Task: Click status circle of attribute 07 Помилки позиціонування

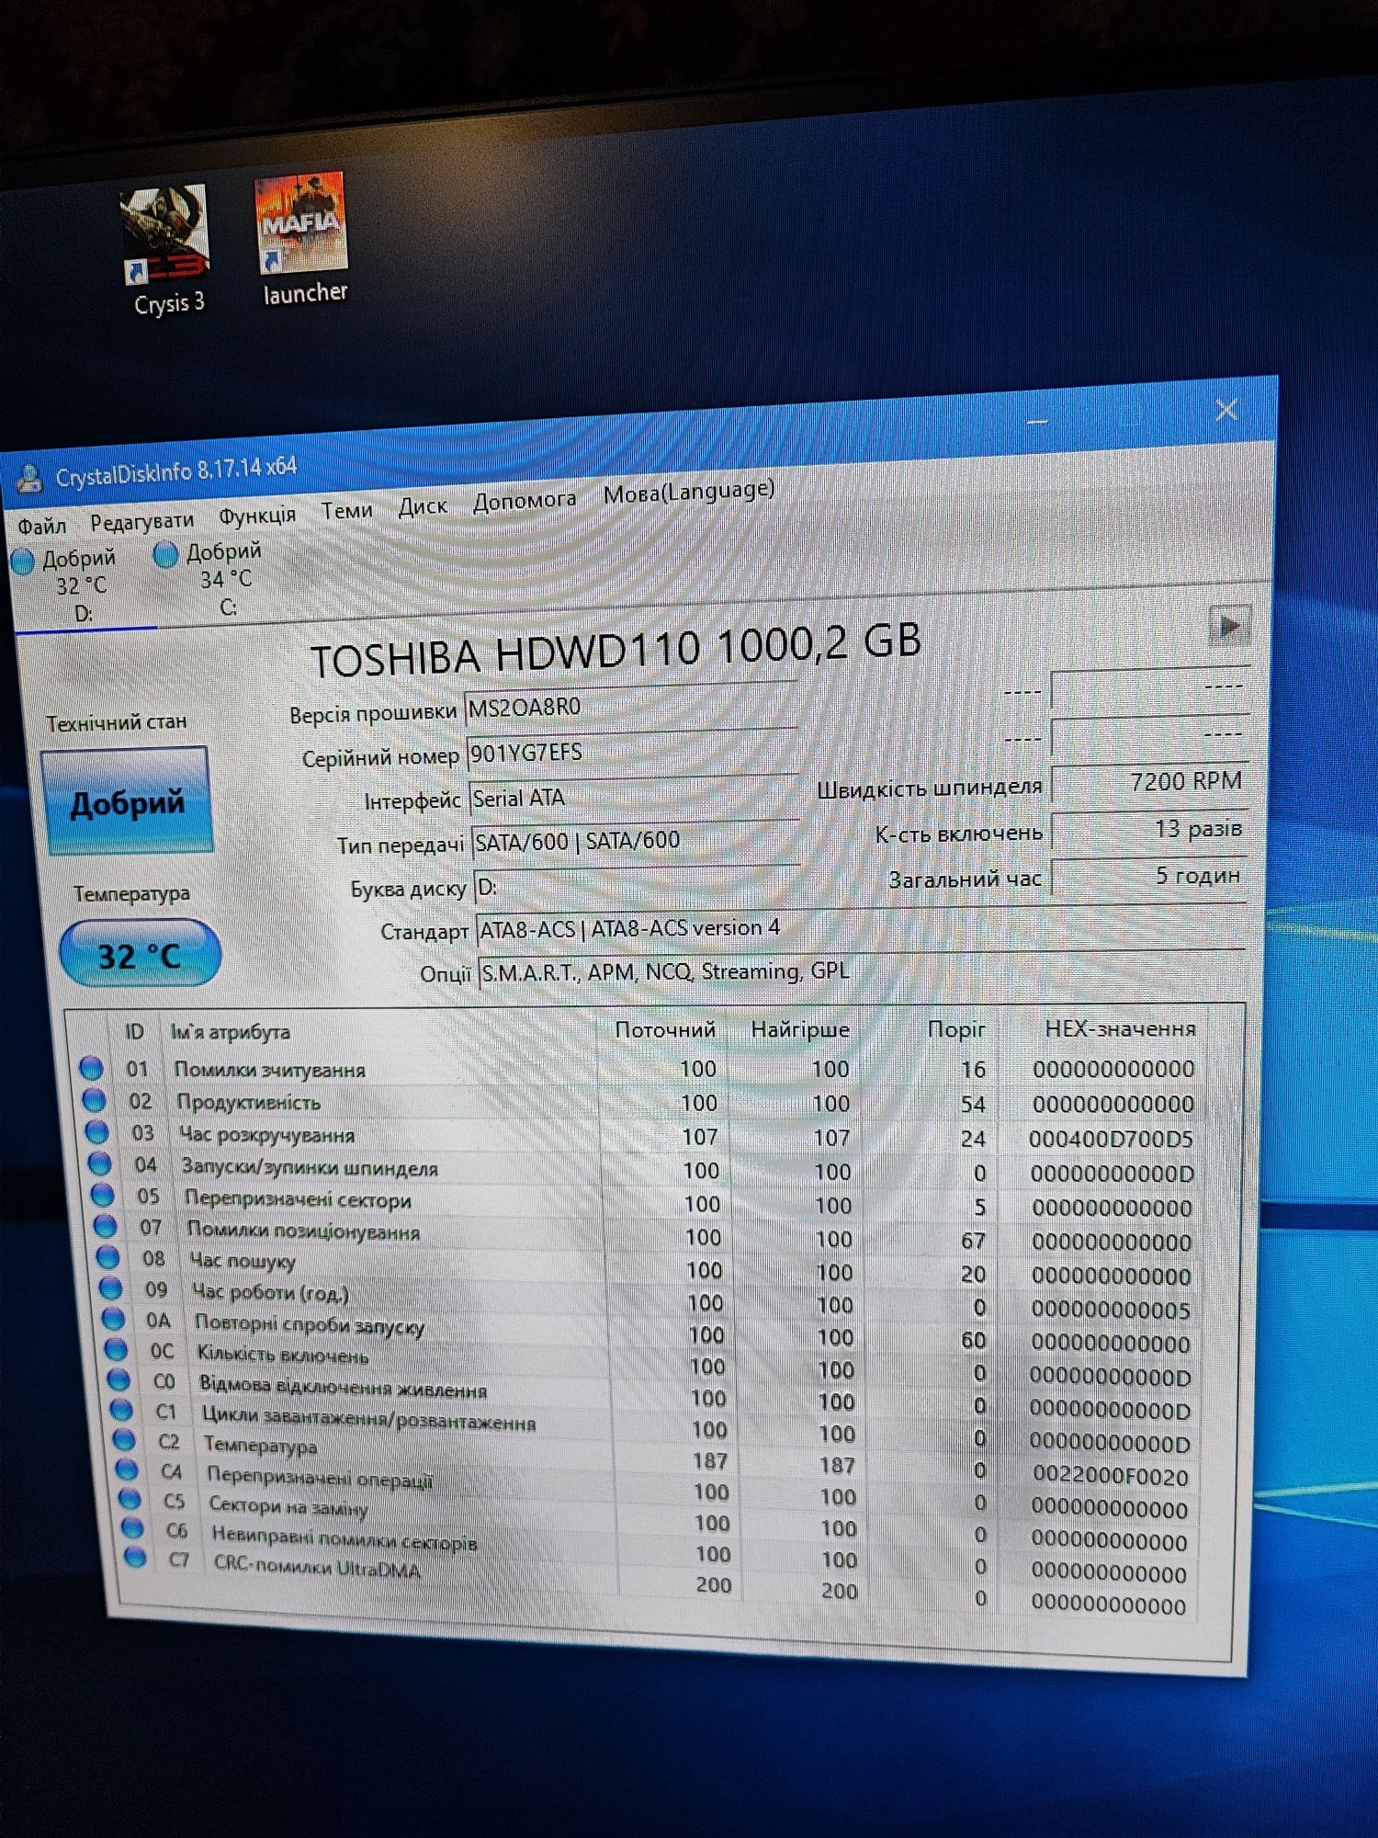Action: [x=105, y=1226]
